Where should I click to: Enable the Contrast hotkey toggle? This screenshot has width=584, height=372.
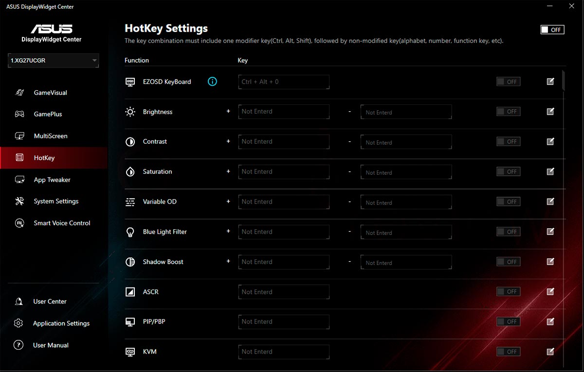[508, 141]
